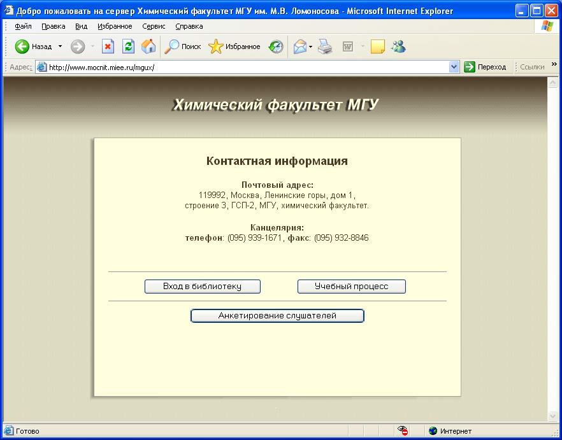Click the Mail envelope icon
562x440 pixels.
[x=300, y=46]
